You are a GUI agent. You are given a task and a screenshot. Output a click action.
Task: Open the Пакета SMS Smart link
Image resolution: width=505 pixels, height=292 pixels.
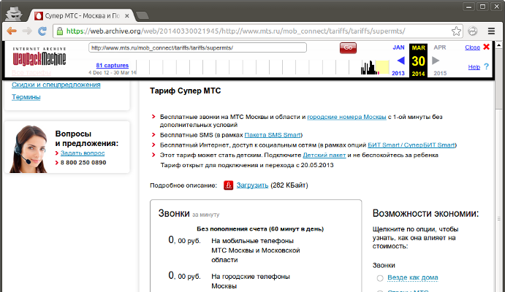coord(273,135)
